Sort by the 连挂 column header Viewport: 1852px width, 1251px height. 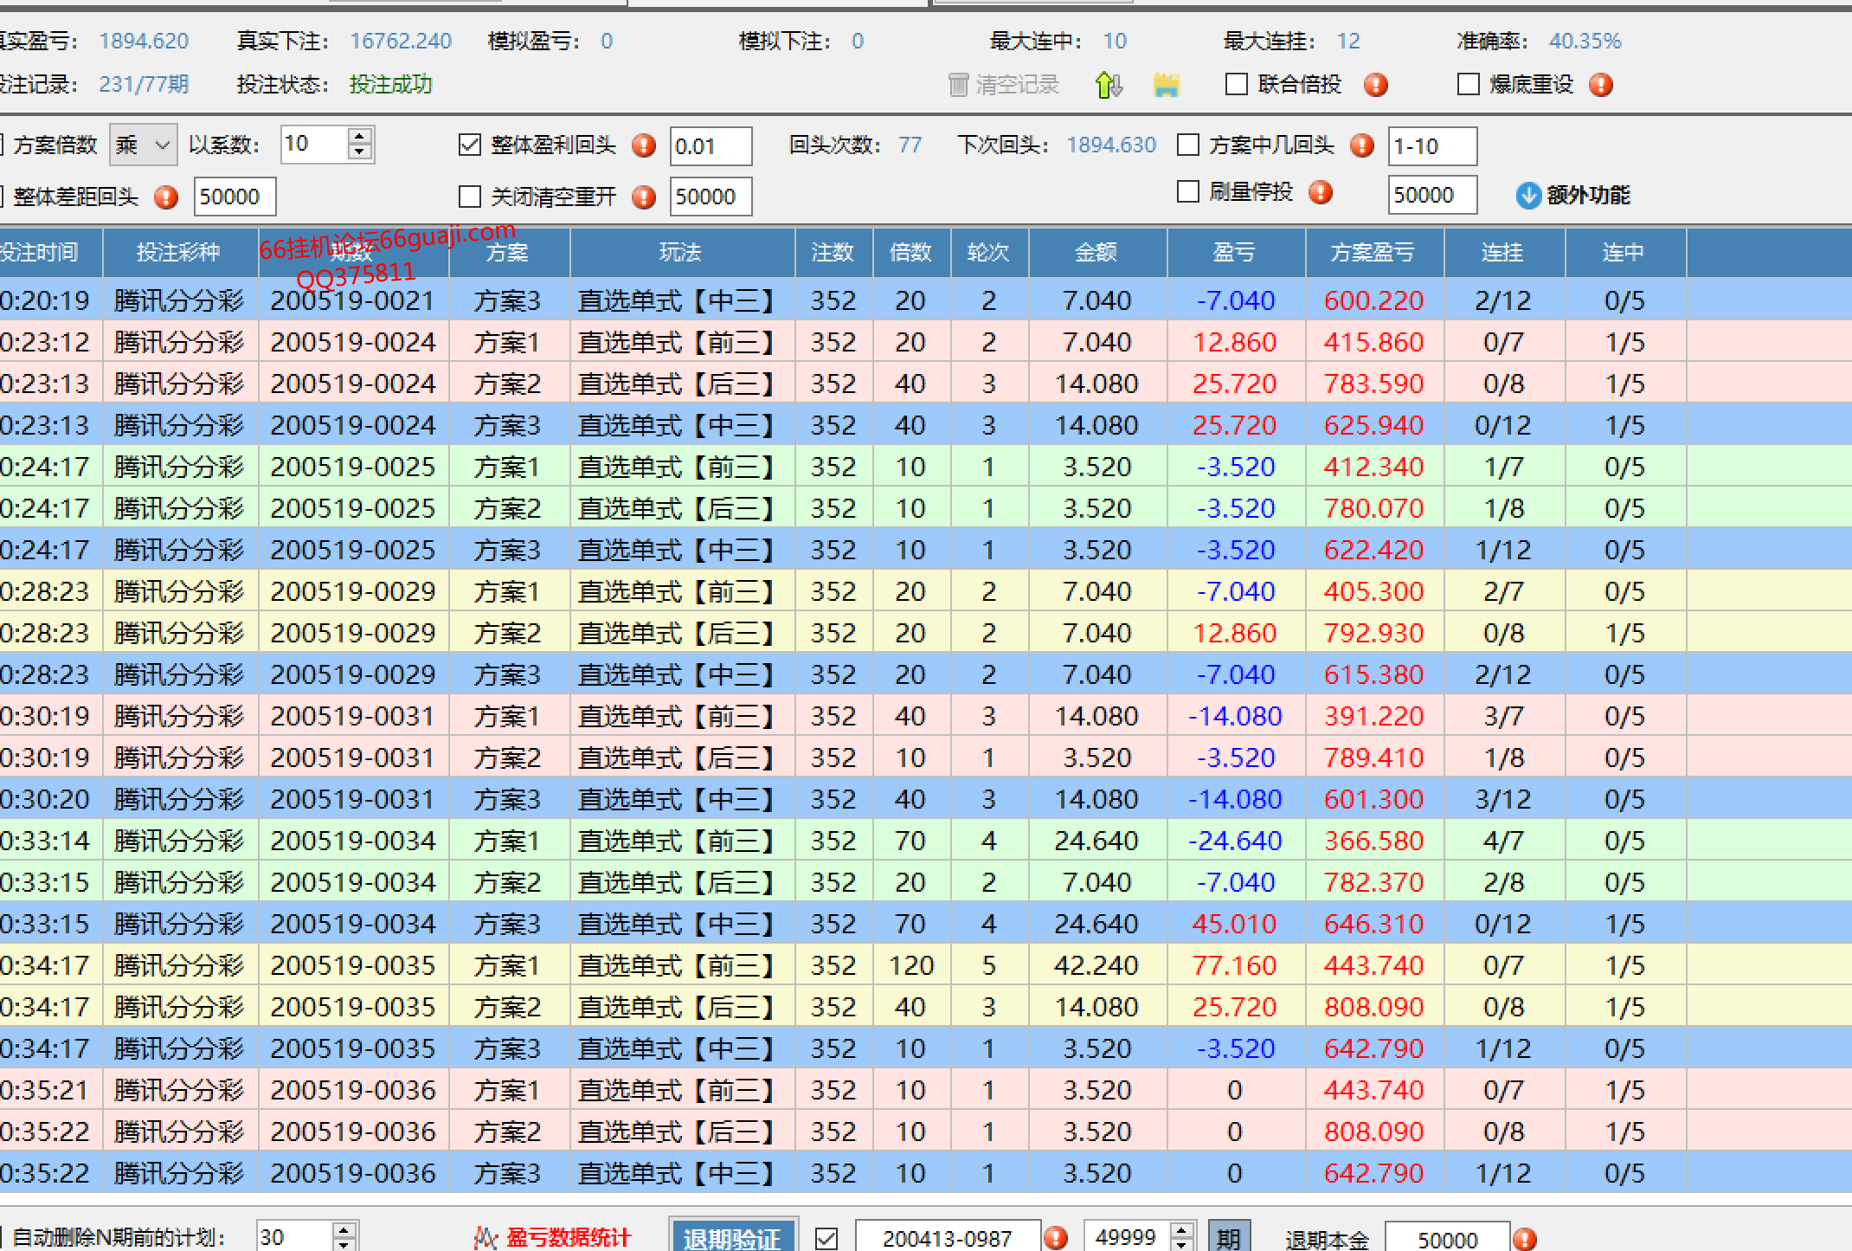[1504, 252]
